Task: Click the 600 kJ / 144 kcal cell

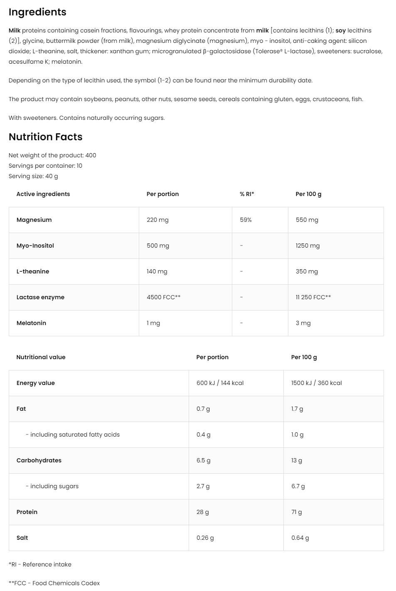Action: click(220, 383)
